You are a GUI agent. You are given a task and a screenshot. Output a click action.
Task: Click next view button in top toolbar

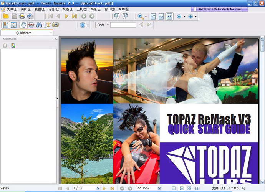[x=92, y=17]
